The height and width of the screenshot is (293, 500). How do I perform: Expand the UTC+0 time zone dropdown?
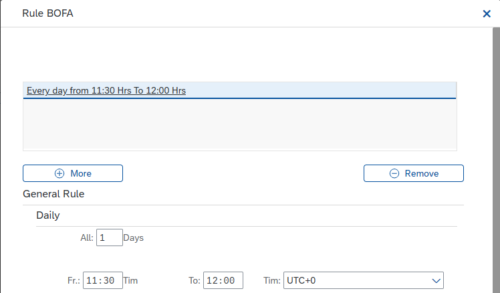pos(364,280)
